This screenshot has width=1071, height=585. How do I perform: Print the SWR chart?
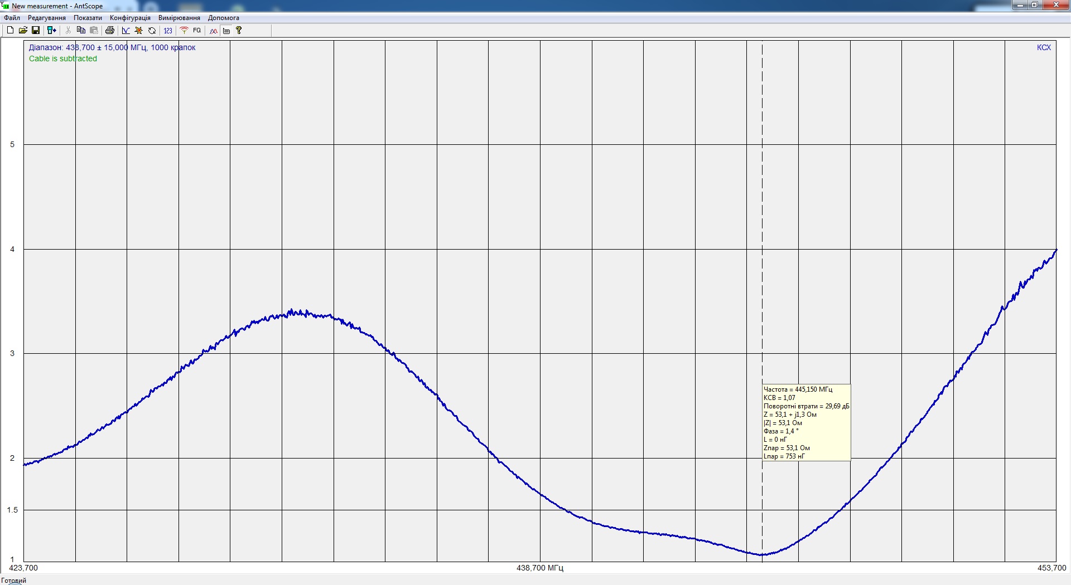pyautogui.click(x=110, y=31)
